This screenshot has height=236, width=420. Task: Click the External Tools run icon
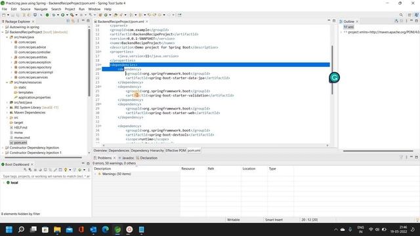click(72, 15)
